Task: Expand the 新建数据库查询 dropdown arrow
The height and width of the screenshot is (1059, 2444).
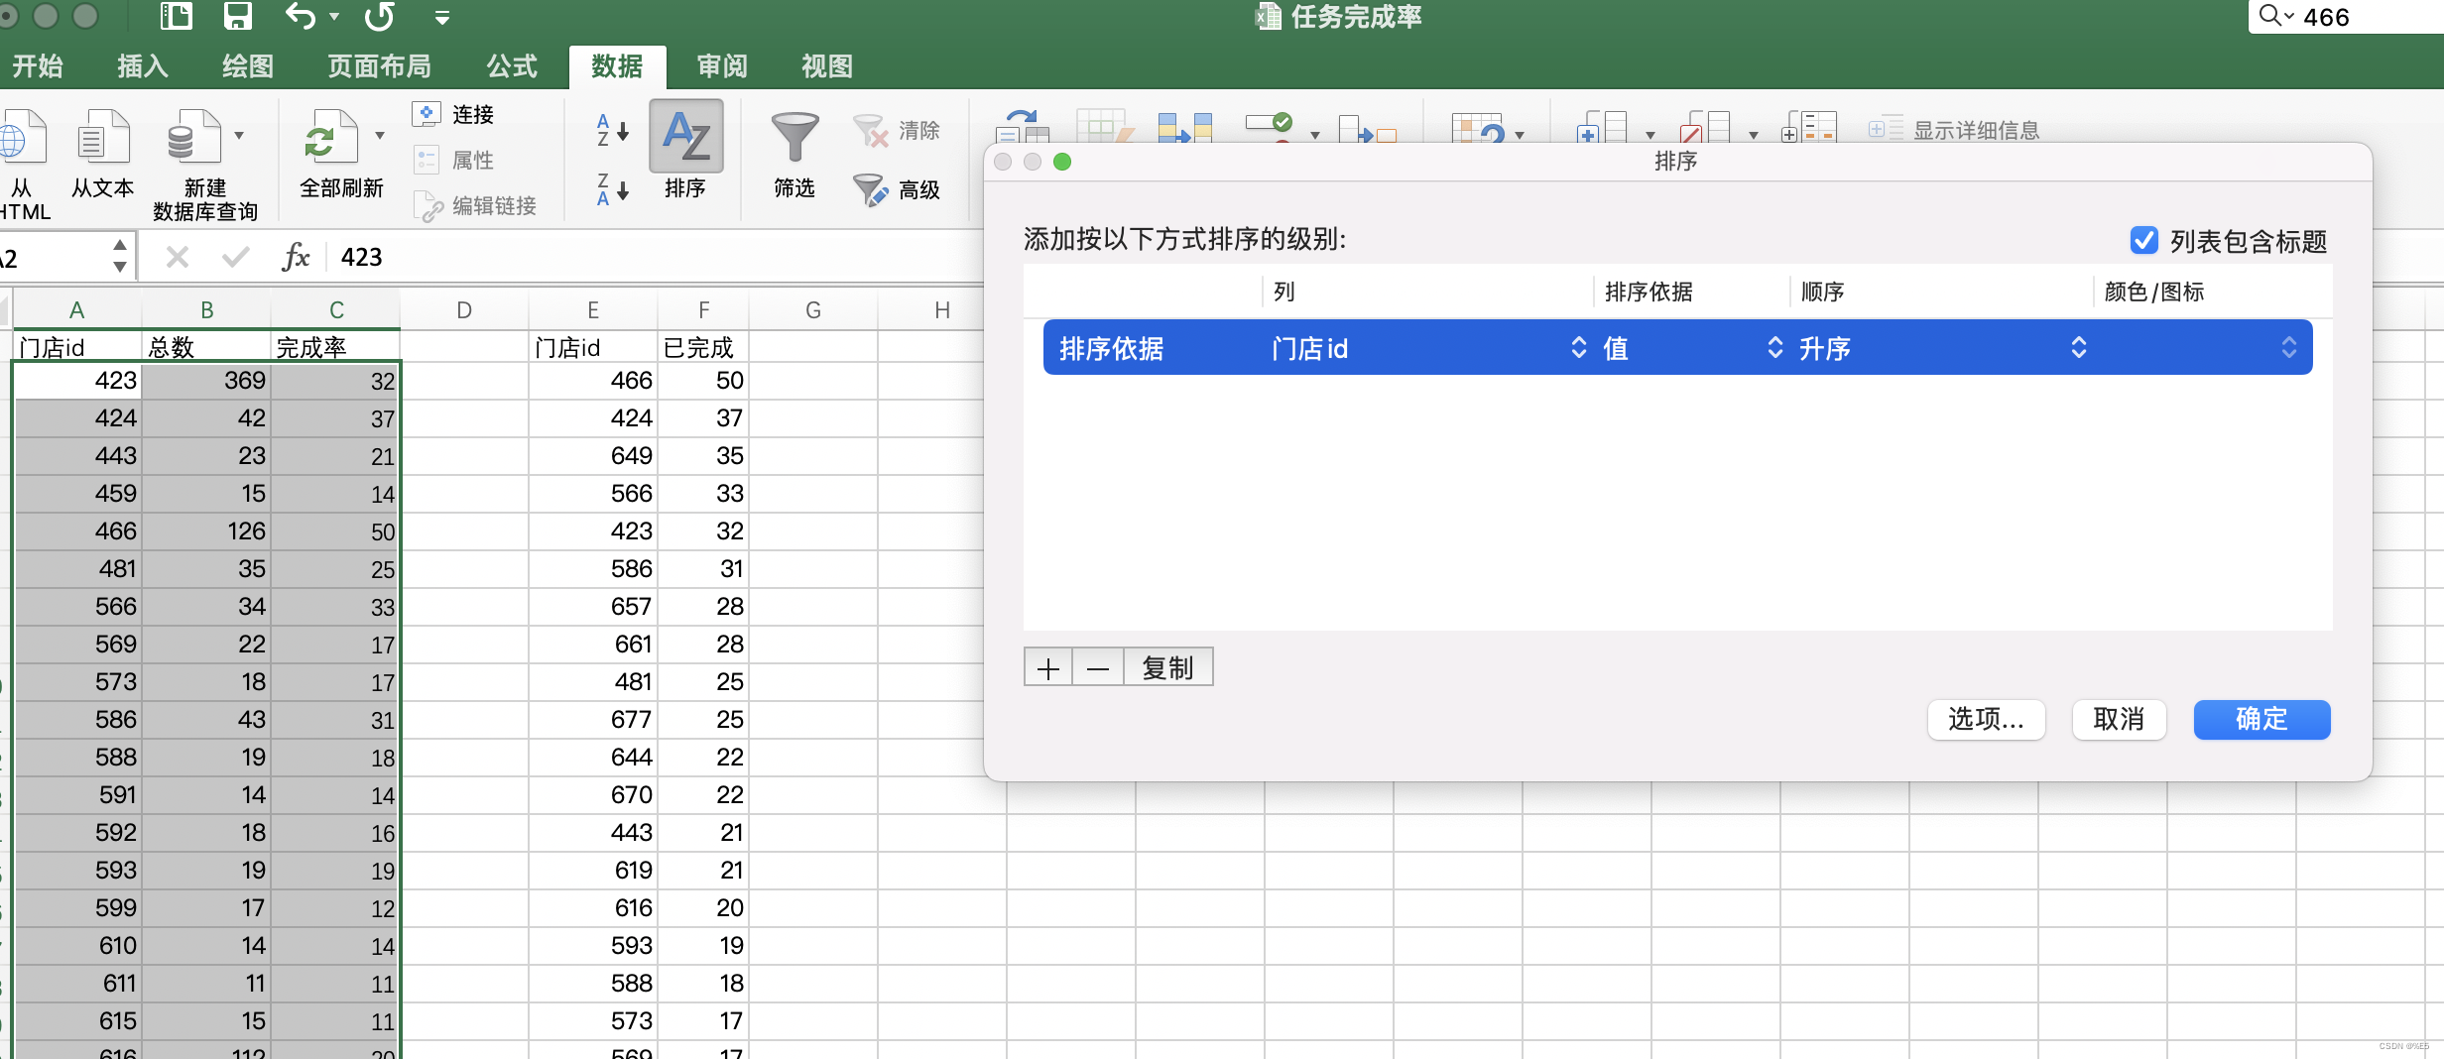Action: 239,135
